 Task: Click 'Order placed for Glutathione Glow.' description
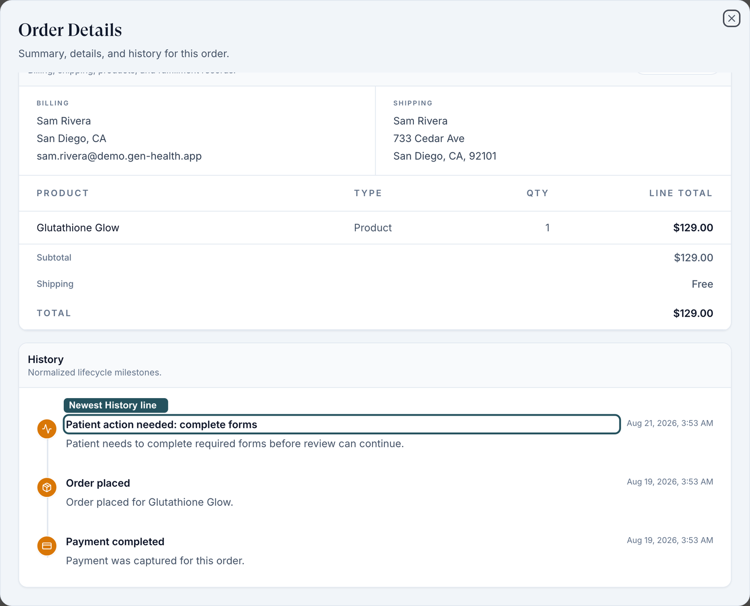click(x=150, y=502)
